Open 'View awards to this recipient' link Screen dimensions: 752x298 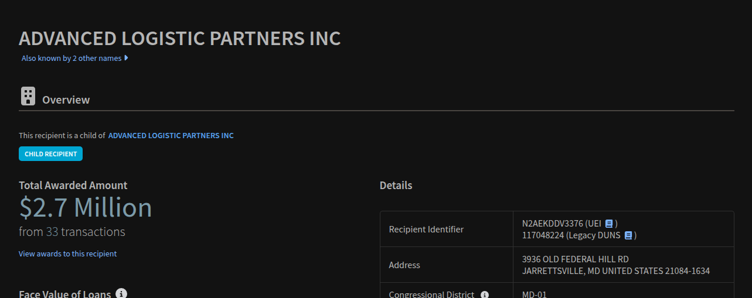click(67, 254)
